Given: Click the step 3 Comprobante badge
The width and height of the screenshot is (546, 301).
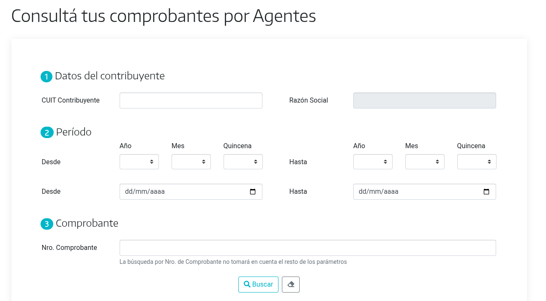Looking at the screenshot, I should coord(46,224).
